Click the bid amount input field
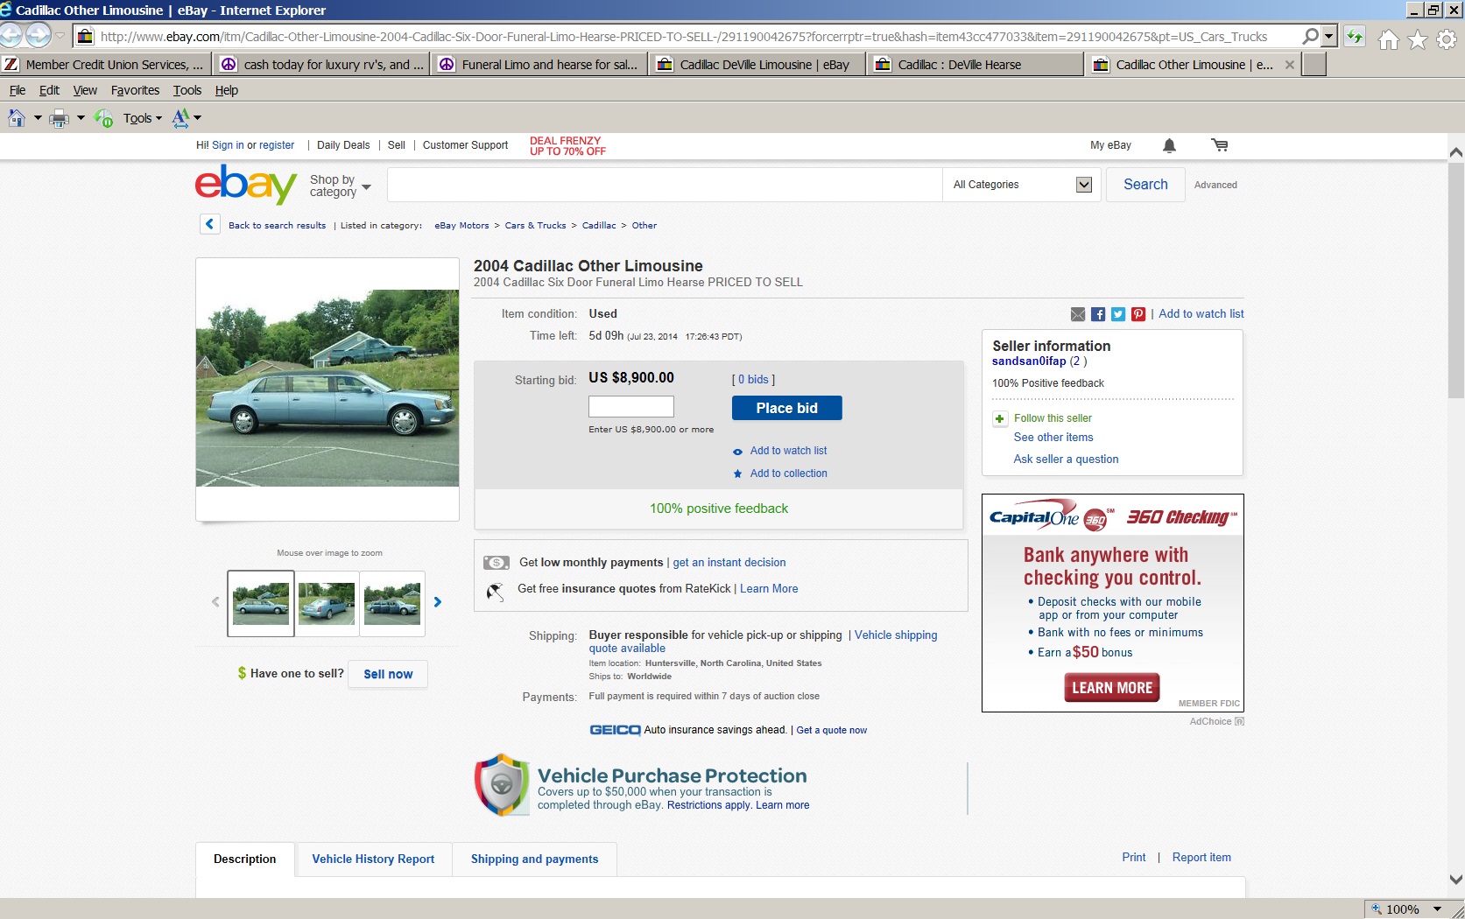The height and width of the screenshot is (919, 1465). point(631,406)
